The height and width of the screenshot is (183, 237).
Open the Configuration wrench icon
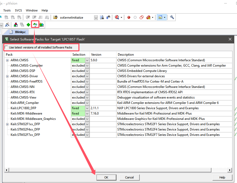point(172,17)
